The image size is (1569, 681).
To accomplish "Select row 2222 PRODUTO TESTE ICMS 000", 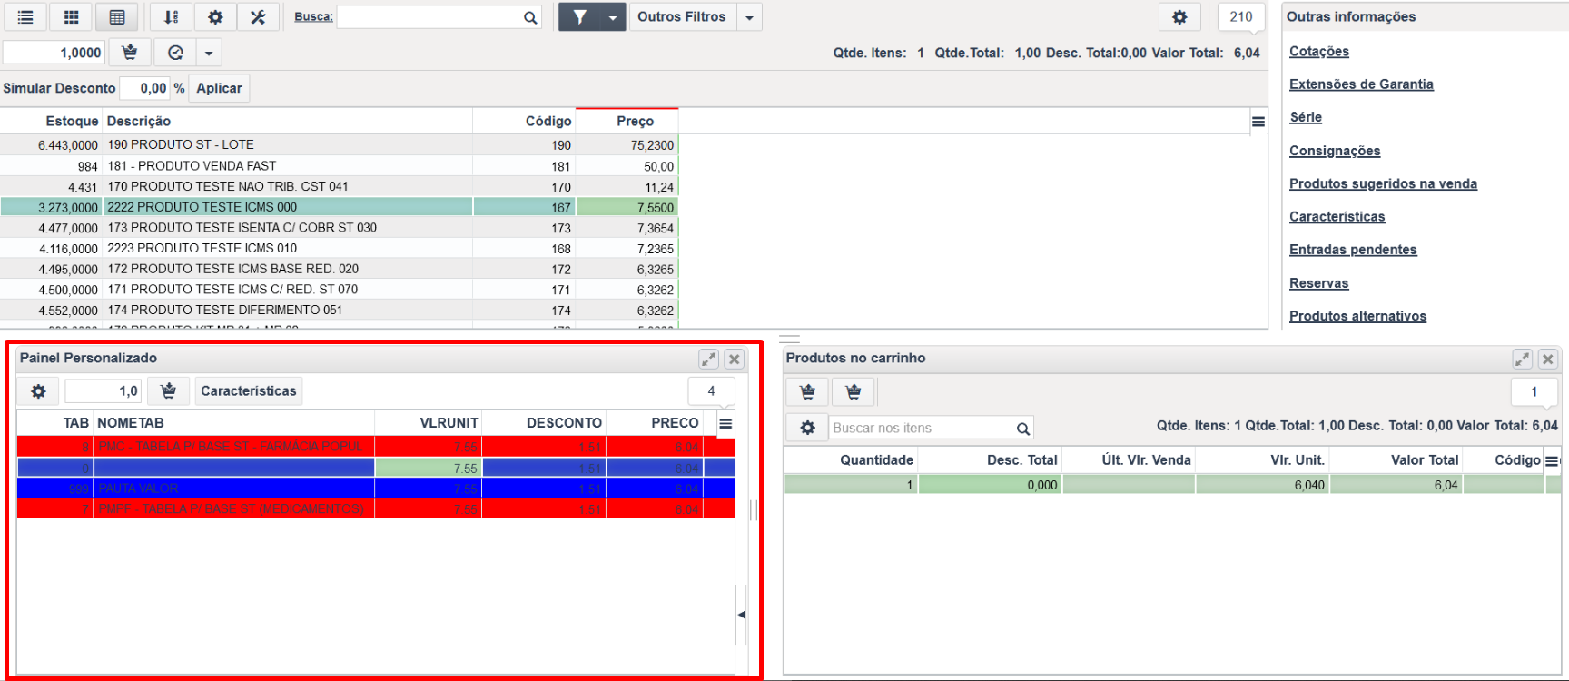I will click(x=339, y=207).
